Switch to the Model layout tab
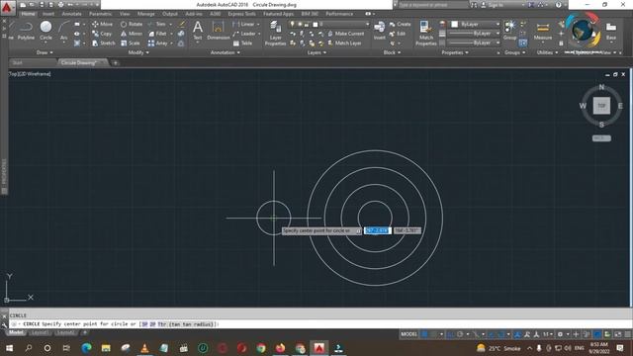The height and width of the screenshot is (356, 633). click(16, 332)
